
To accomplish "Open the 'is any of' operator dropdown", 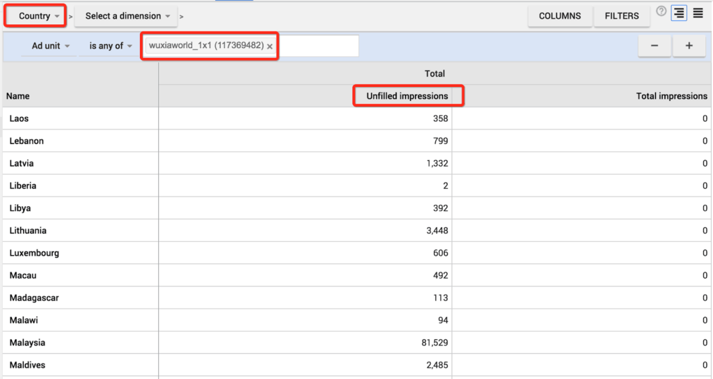I will tap(109, 46).
